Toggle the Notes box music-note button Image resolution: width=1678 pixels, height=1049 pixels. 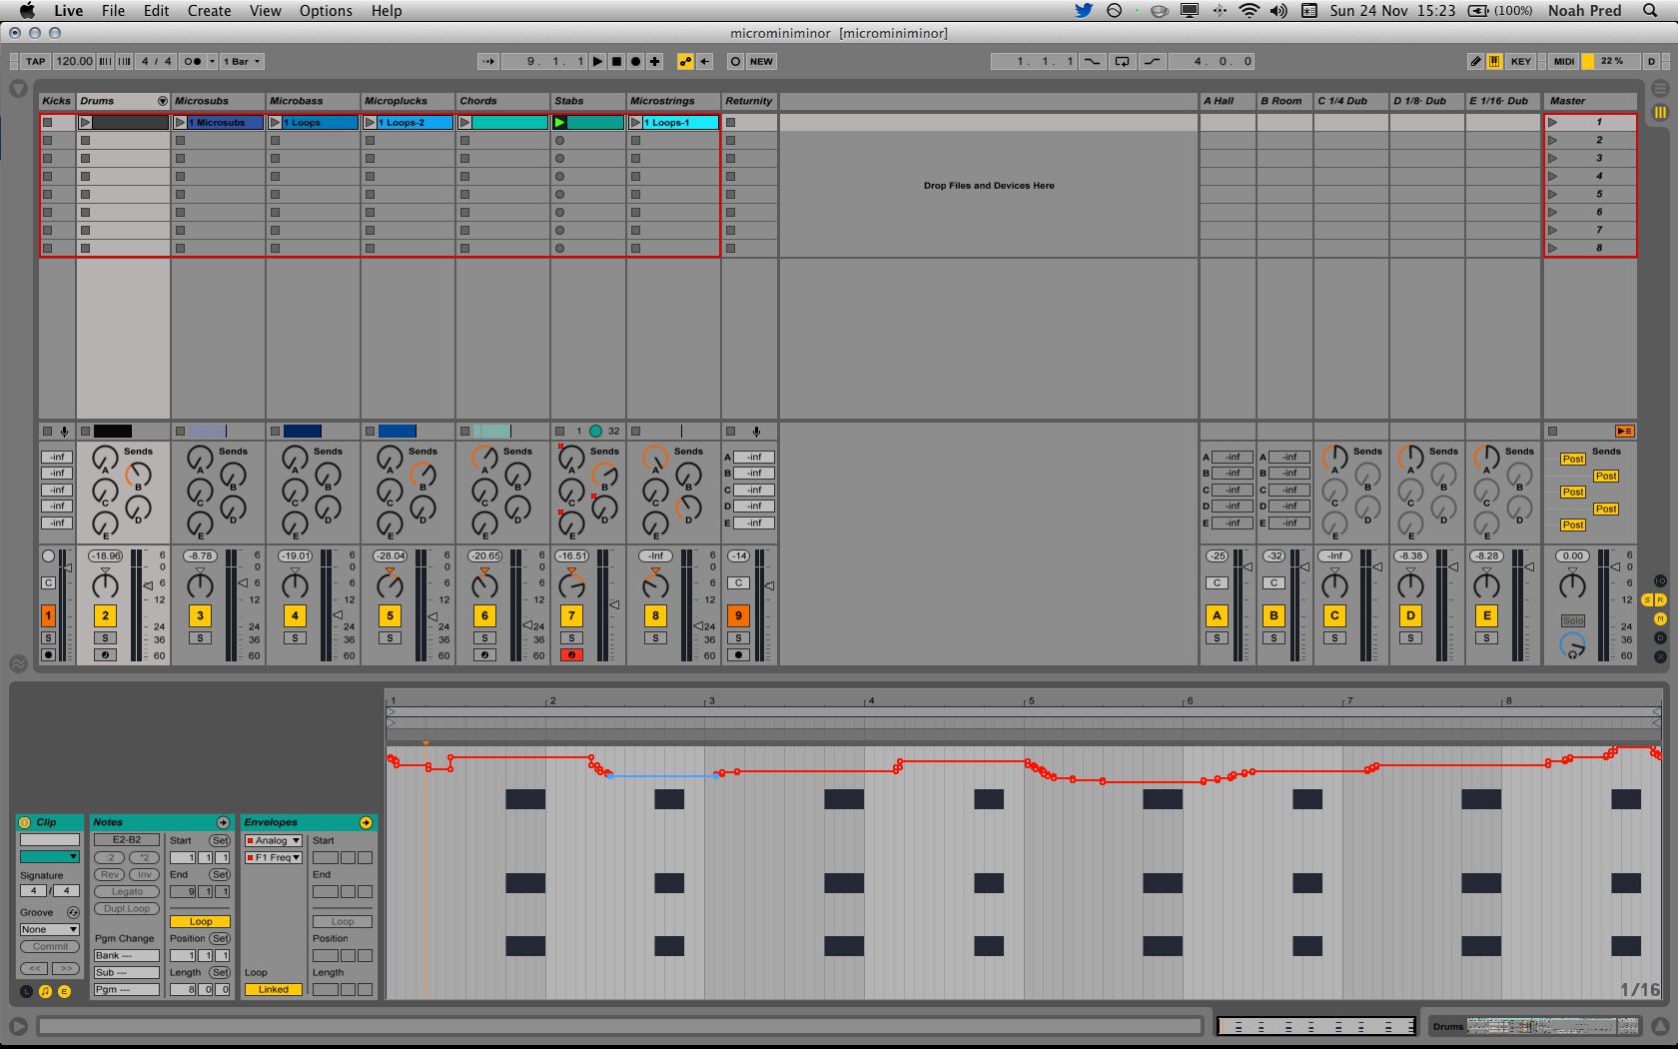[45, 991]
